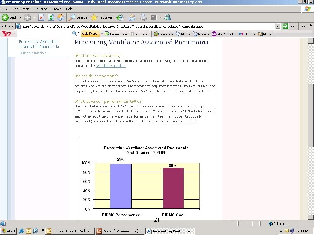Click Back to Infections sidebar link

click(33, 53)
